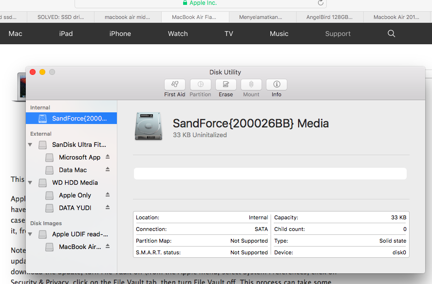Click the 'disk0' device value
The width and height of the screenshot is (432, 284).
(399, 252)
